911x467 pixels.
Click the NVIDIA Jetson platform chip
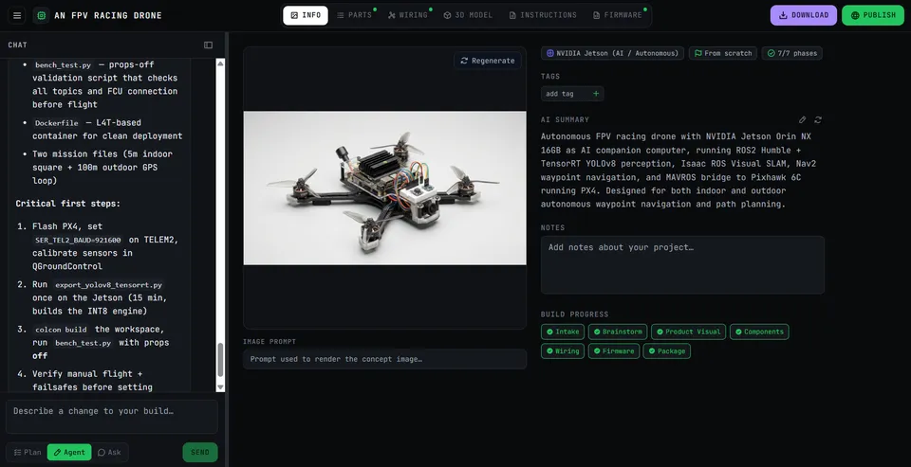click(x=612, y=53)
